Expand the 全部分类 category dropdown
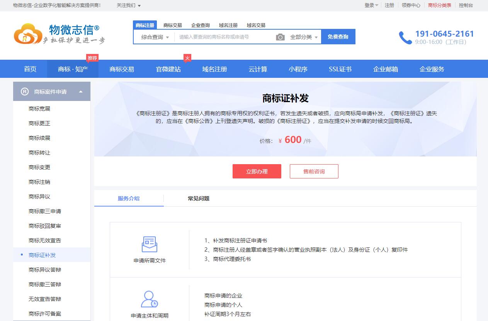The height and width of the screenshot is (321, 488). tap(304, 37)
